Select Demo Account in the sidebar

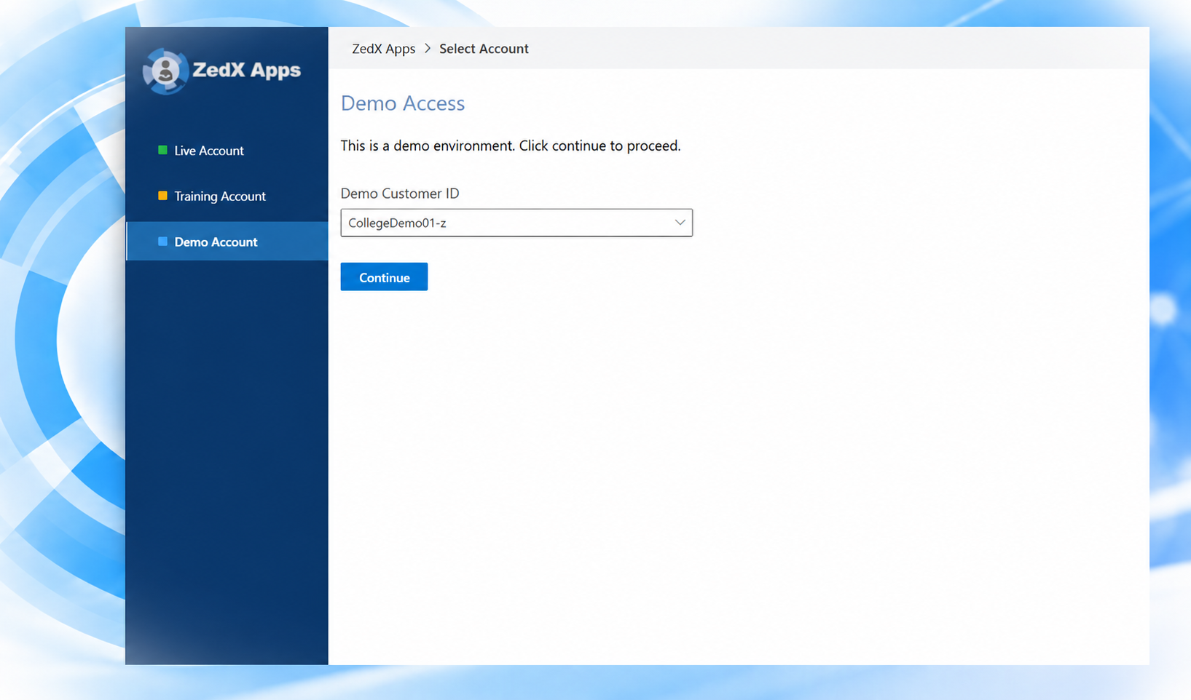pyautogui.click(x=227, y=242)
